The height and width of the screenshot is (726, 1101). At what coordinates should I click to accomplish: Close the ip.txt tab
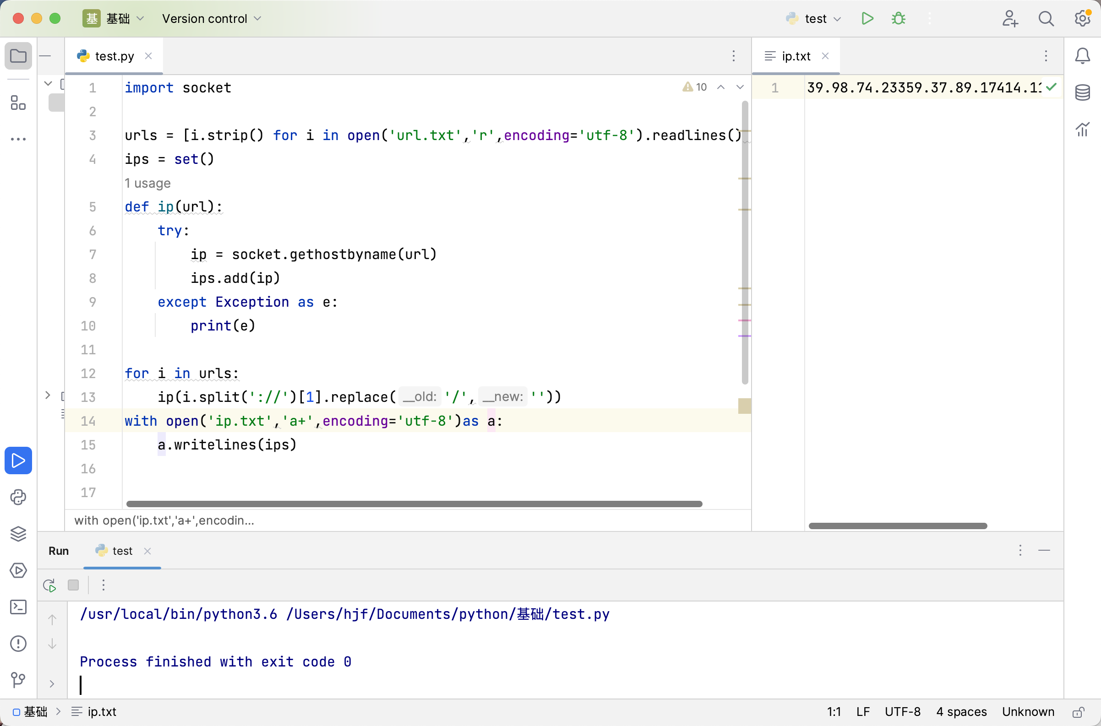[825, 56]
